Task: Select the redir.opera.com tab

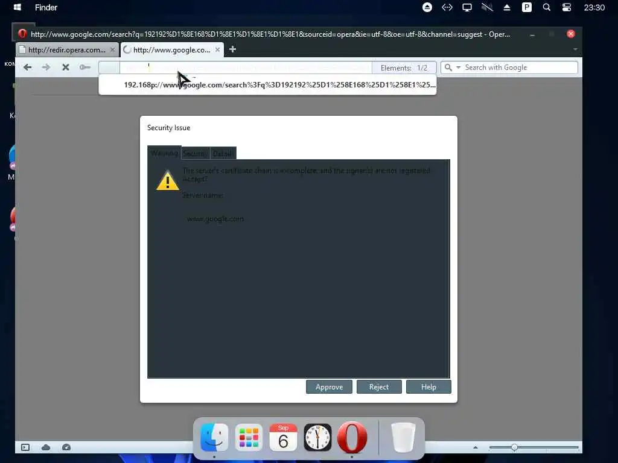Action: 66,49
